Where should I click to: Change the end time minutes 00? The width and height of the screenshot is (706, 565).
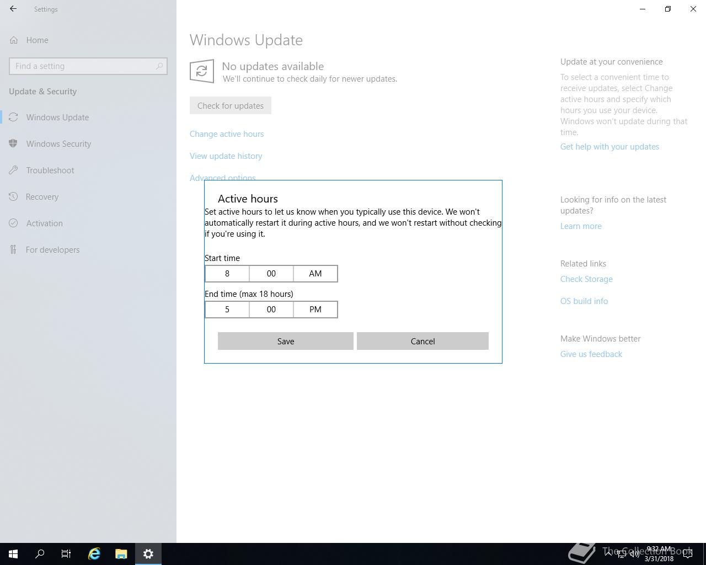coord(271,310)
